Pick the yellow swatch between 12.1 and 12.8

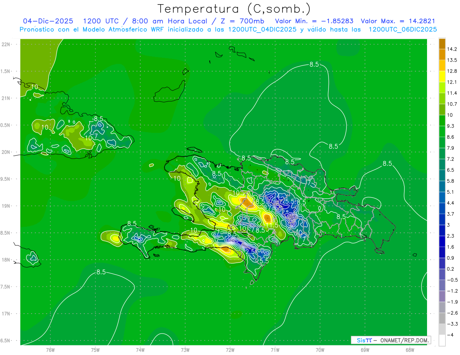click(x=442, y=77)
